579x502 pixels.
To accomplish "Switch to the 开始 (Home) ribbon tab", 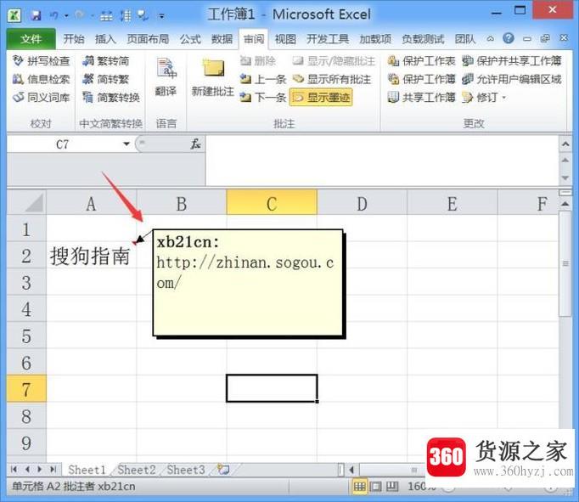I will pos(74,39).
